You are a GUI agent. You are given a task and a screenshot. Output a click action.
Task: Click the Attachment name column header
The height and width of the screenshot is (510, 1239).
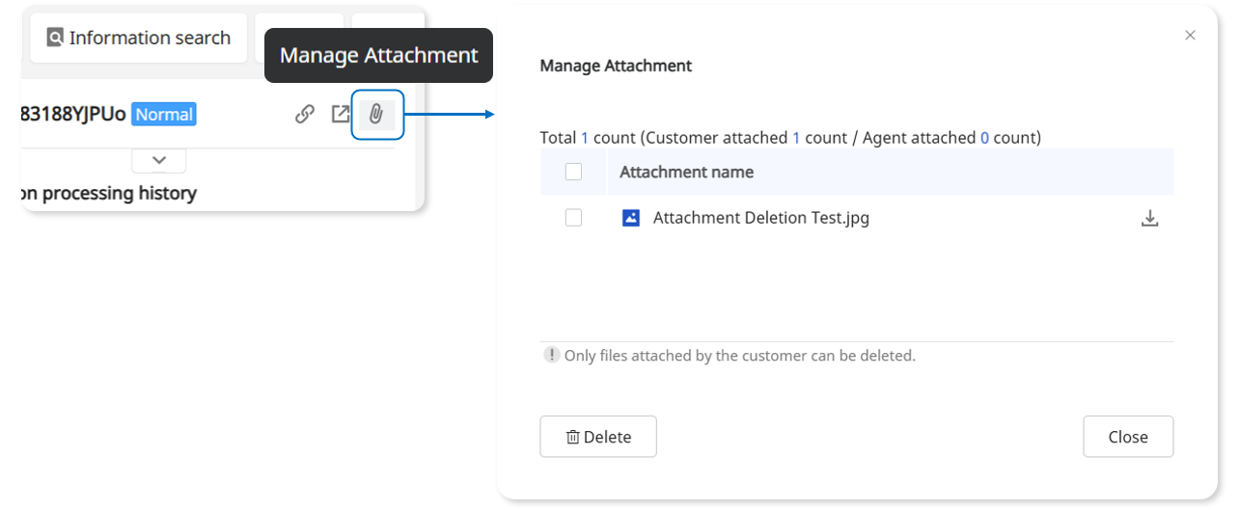pos(686,172)
